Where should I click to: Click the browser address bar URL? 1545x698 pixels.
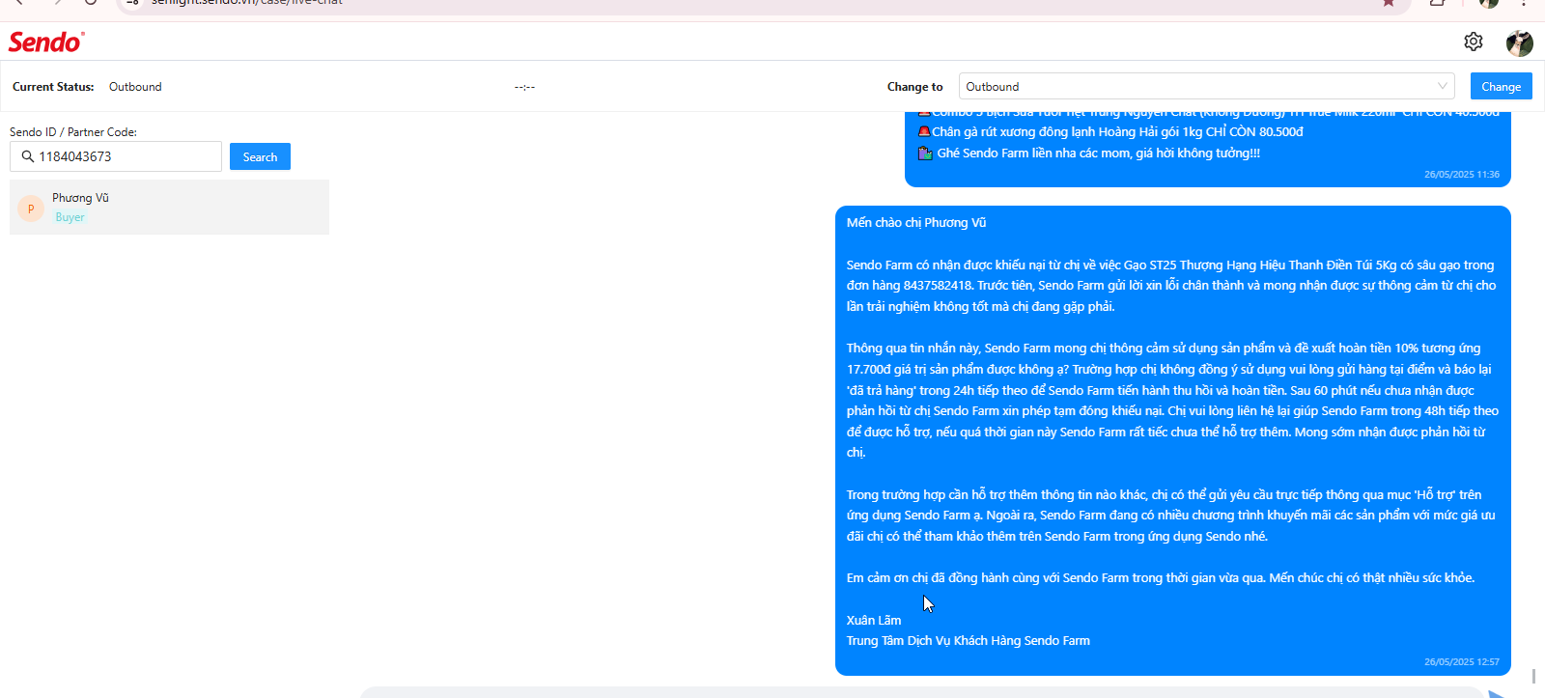247,3
